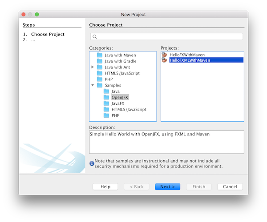Click the HelloFXMLWithMaven project icon
The height and width of the screenshot is (222, 267).
click(165, 60)
